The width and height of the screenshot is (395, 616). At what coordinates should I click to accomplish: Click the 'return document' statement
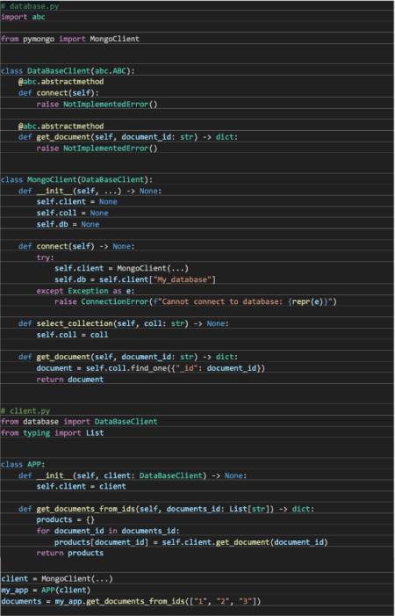point(70,380)
